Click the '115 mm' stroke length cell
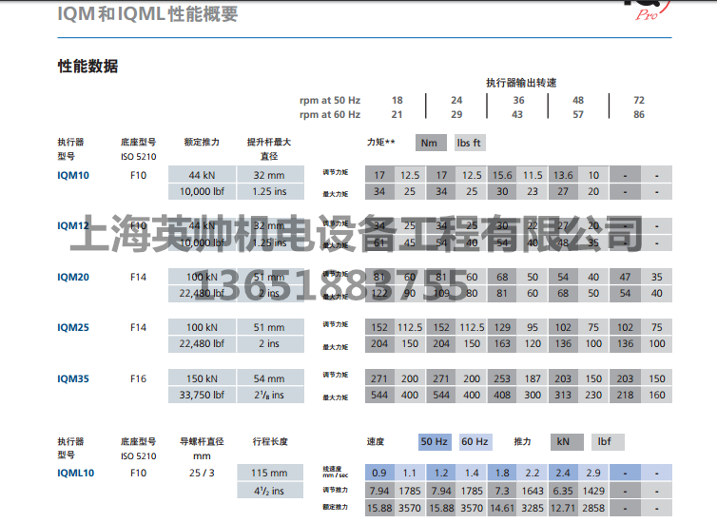Viewport: 717px width, 523px height. coord(270,473)
